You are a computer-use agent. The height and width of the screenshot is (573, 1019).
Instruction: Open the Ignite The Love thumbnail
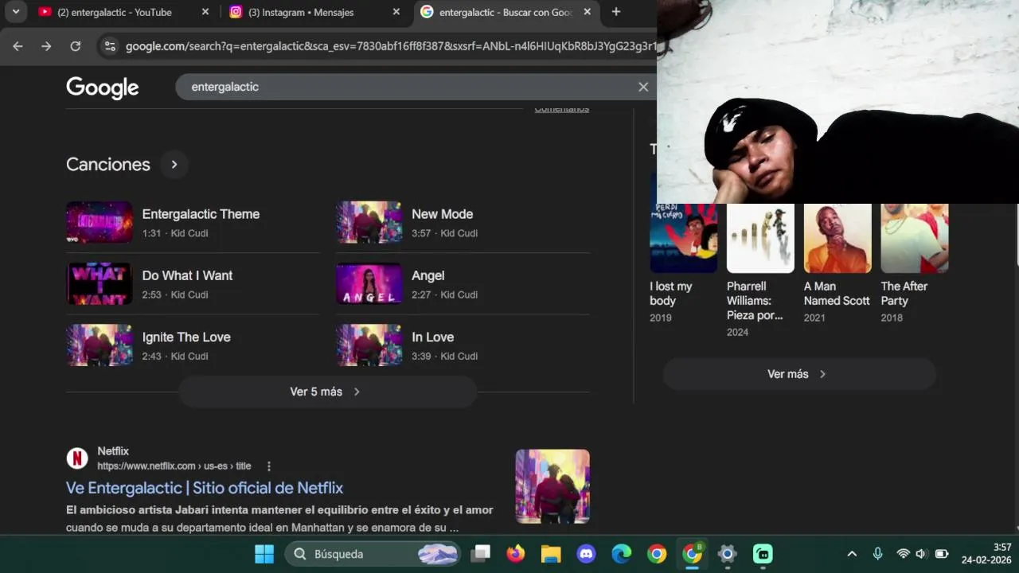[x=100, y=345]
